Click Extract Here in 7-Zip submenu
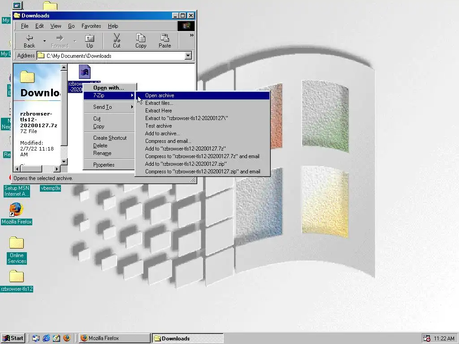The image size is (459, 344). tap(203, 111)
